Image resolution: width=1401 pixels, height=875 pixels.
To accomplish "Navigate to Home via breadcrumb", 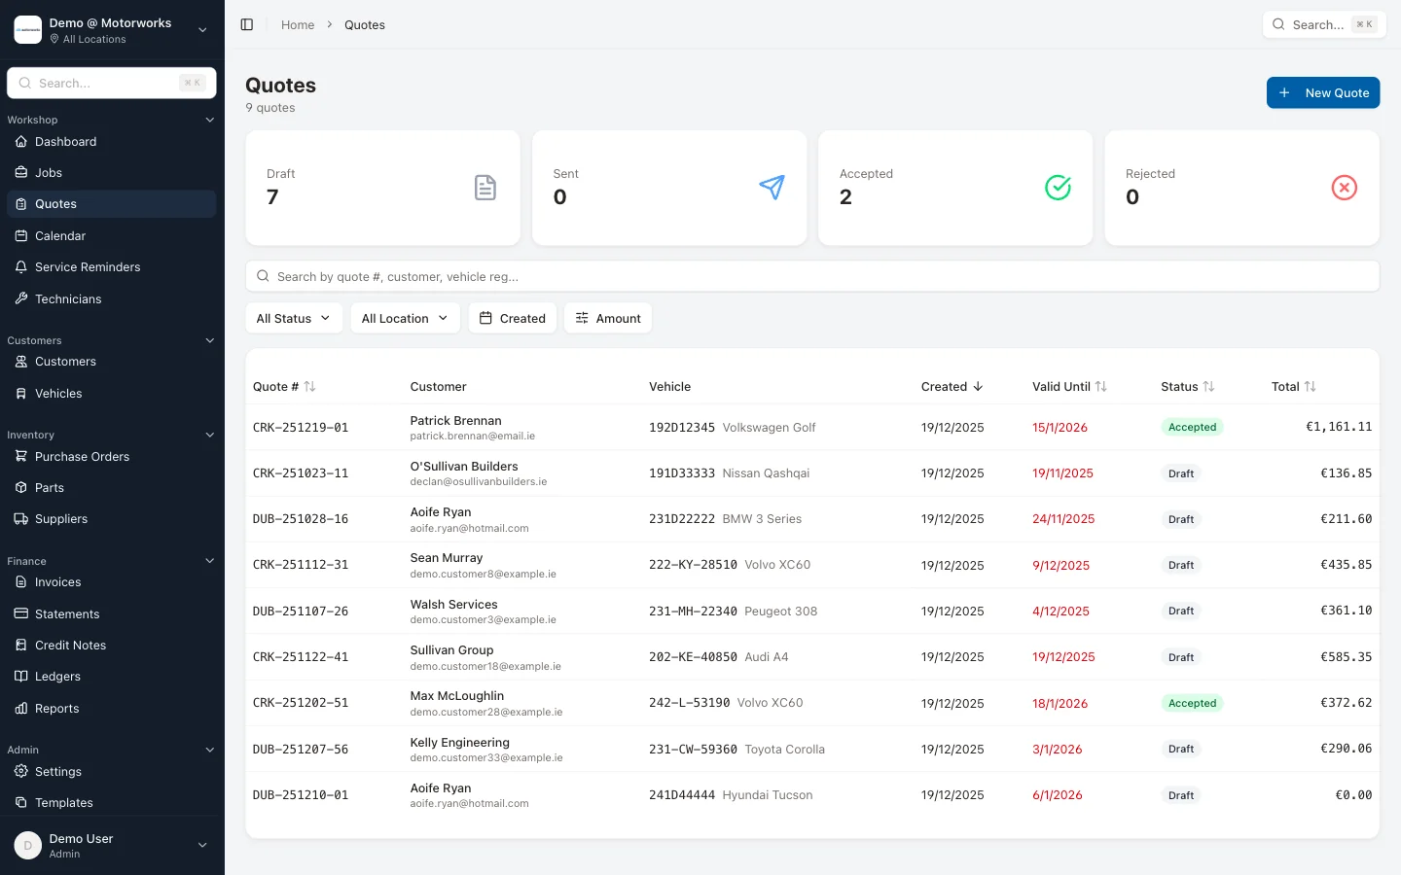I will [x=298, y=24].
